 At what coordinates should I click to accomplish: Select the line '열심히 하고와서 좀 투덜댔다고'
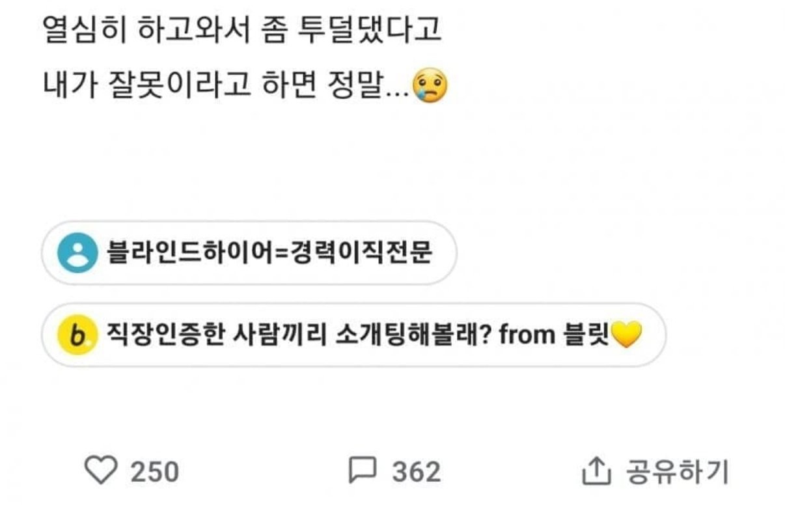(242, 31)
